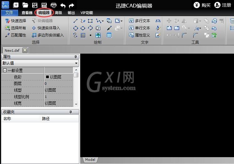Click 块编辑器 block editor

42,21
